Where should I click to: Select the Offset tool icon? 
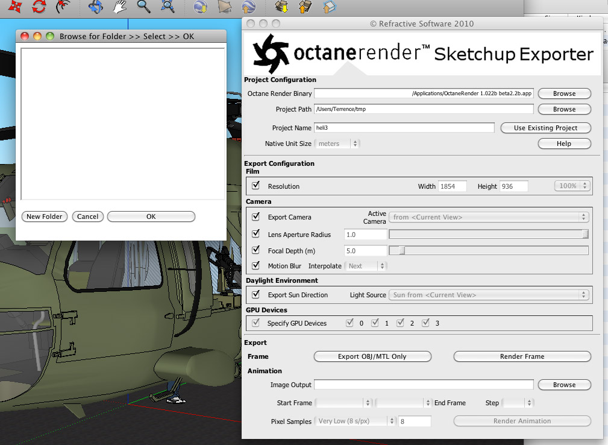coord(63,6)
